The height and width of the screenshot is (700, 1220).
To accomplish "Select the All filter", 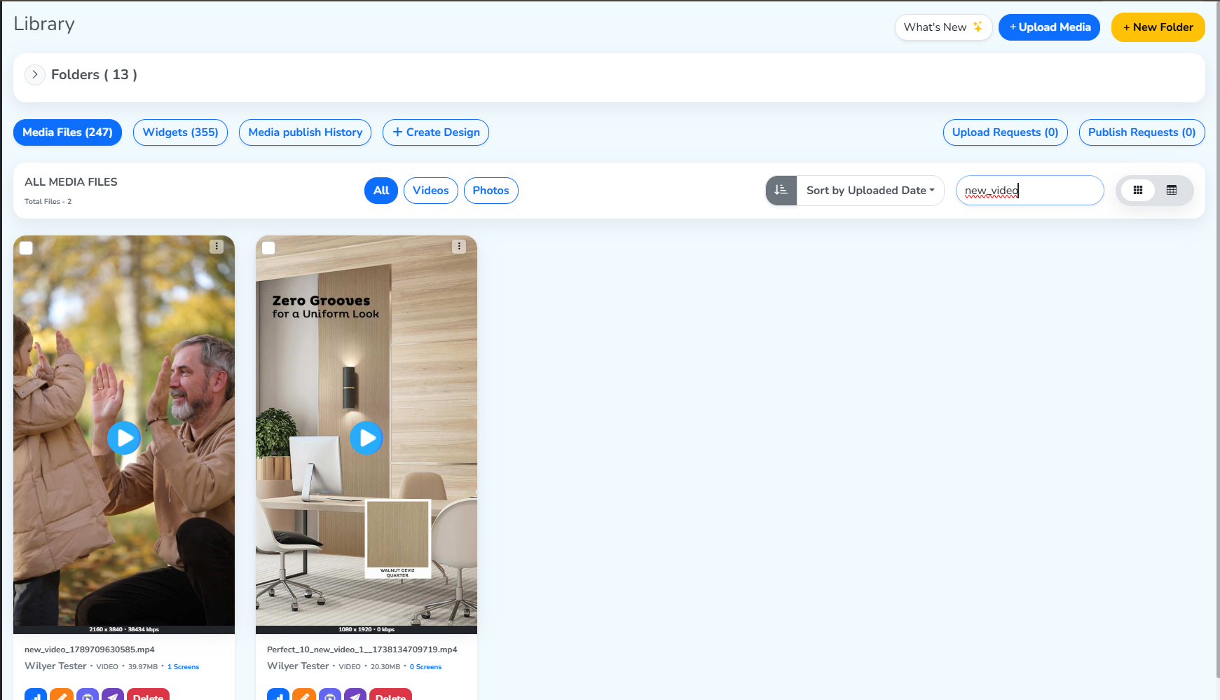I will pyautogui.click(x=381, y=191).
